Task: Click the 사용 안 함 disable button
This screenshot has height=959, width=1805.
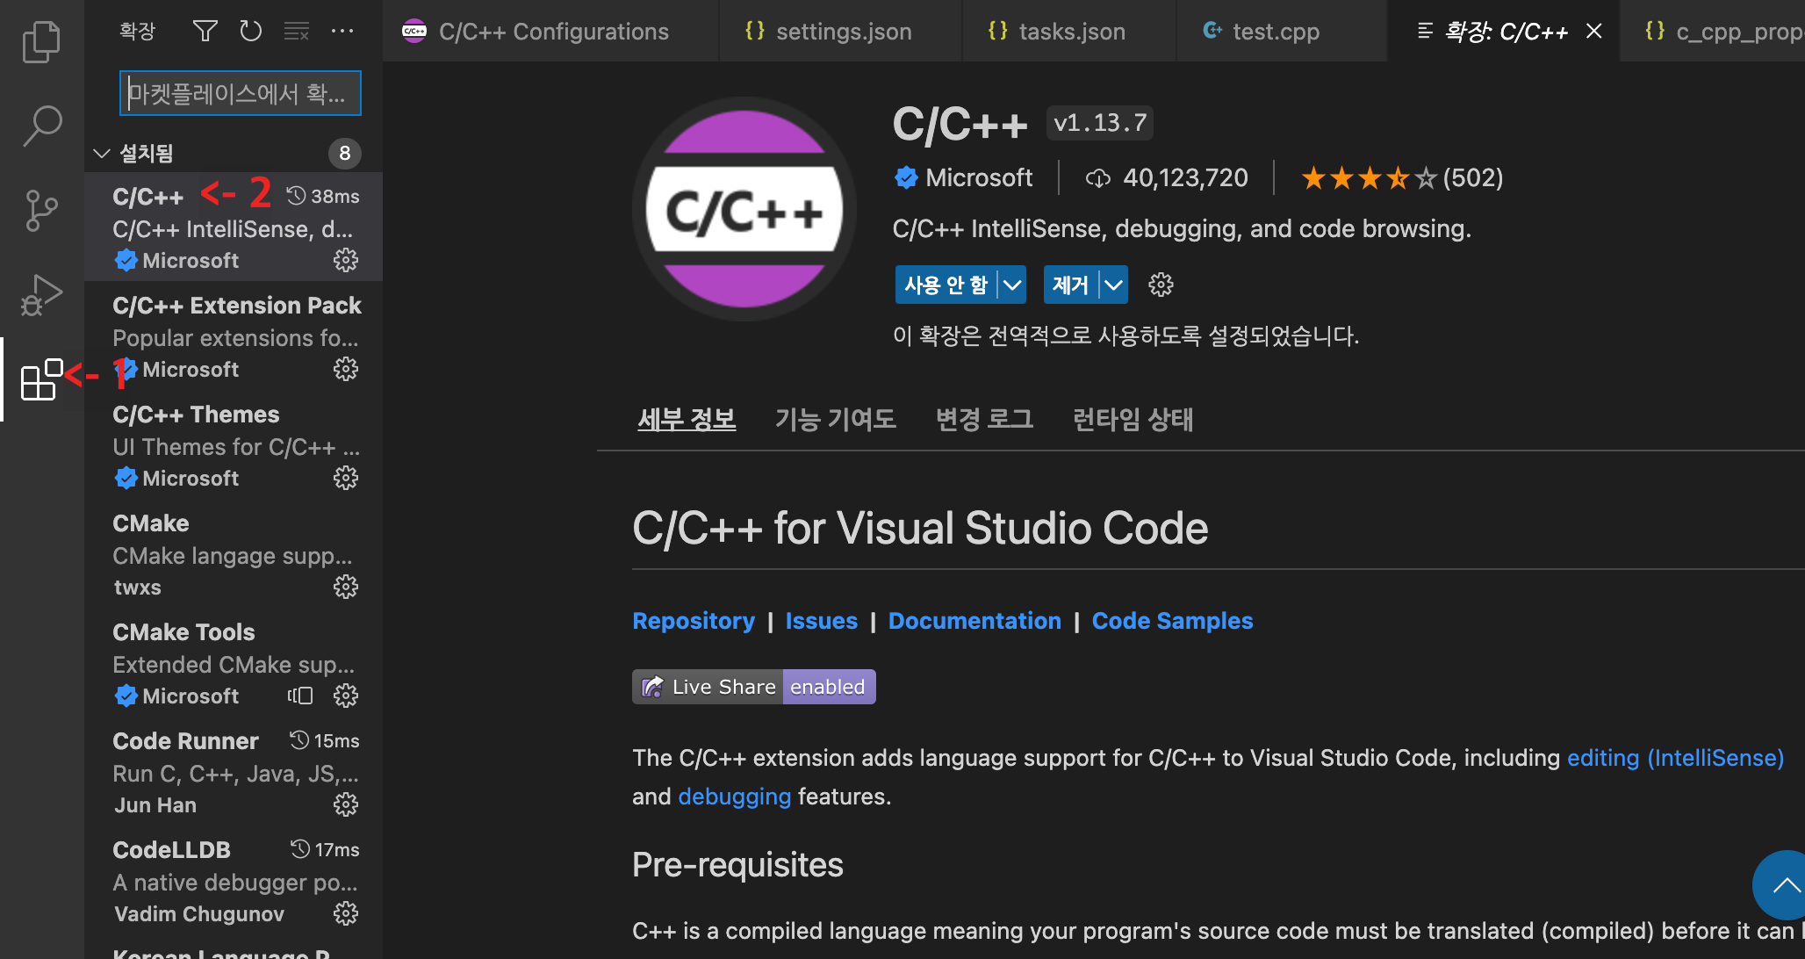Action: 946,285
